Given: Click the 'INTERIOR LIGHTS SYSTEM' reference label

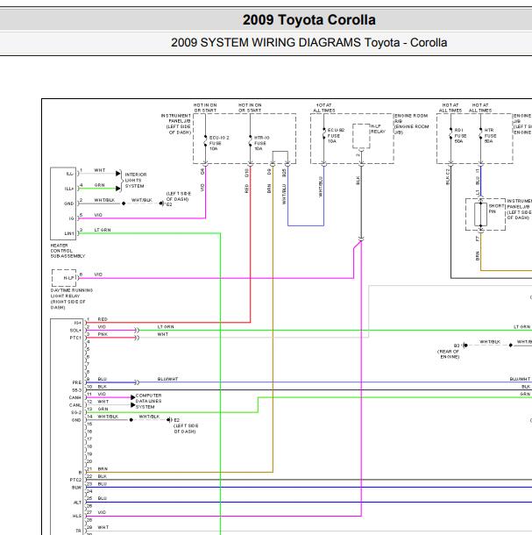Looking at the screenshot, I should pos(136,180).
